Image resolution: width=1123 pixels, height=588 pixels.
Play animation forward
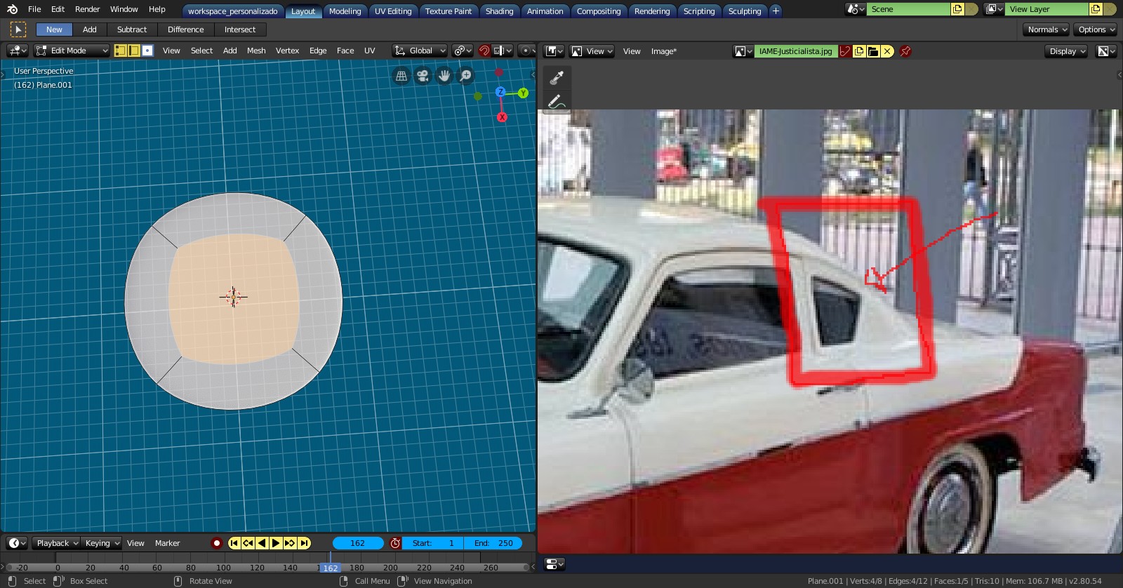point(276,543)
